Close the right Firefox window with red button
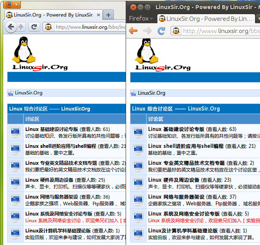The width and height of the screenshot is (260, 245). [133, 7]
